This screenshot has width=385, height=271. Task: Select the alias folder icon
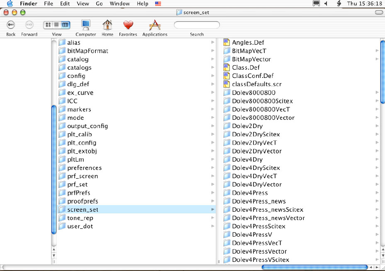(62, 42)
